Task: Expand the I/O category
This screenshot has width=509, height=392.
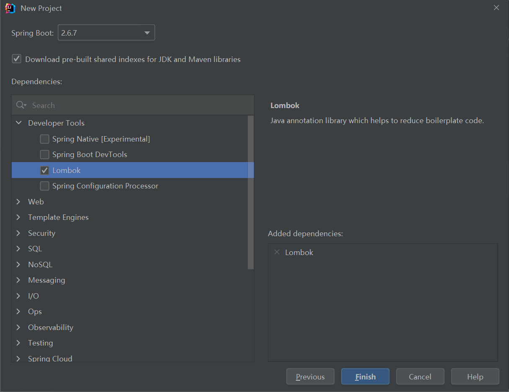Action: click(x=18, y=296)
